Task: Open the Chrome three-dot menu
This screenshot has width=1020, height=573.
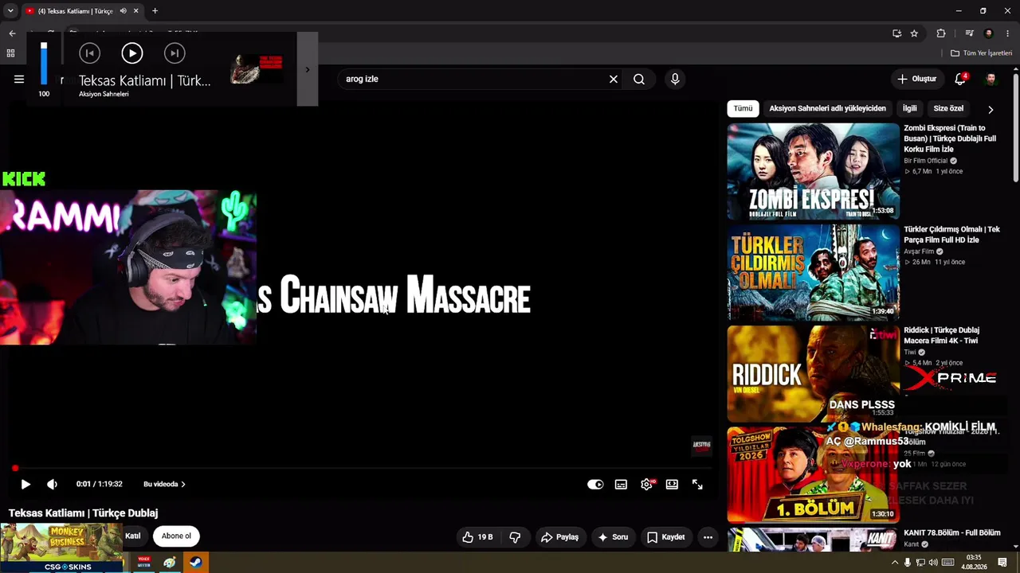Action: pyautogui.click(x=1009, y=33)
